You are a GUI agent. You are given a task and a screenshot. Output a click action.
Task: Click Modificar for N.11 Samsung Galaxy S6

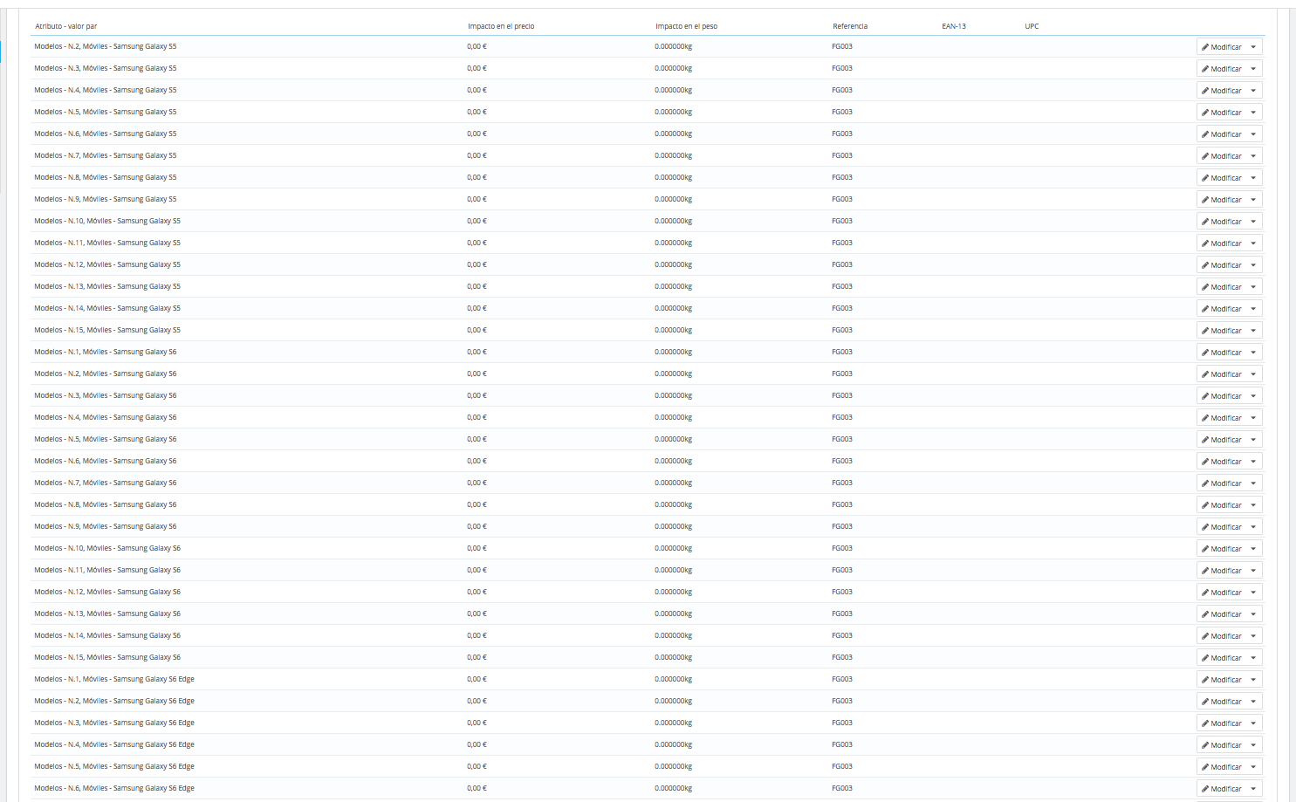tap(1221, 571)
